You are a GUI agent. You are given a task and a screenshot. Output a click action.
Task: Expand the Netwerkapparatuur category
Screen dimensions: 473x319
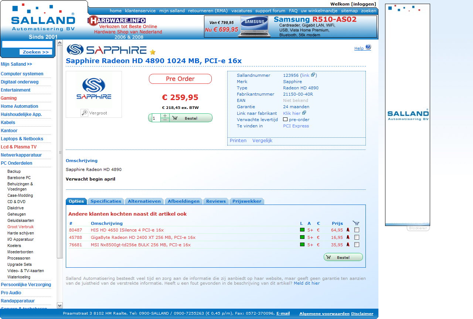pyautogui.click(x=21, y=155)
